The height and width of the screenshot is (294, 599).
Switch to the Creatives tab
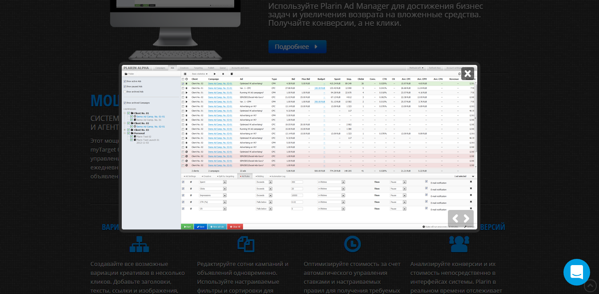184,68
